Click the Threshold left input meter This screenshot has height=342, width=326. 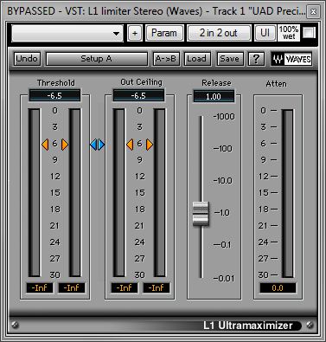34,192
